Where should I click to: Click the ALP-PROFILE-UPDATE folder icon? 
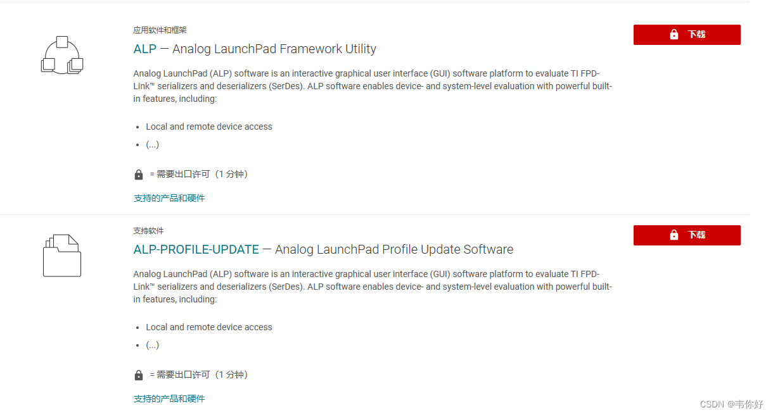tap(61, 256)
